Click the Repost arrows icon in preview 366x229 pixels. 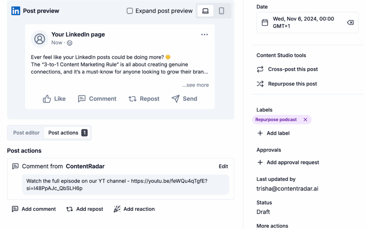[133, 99]
